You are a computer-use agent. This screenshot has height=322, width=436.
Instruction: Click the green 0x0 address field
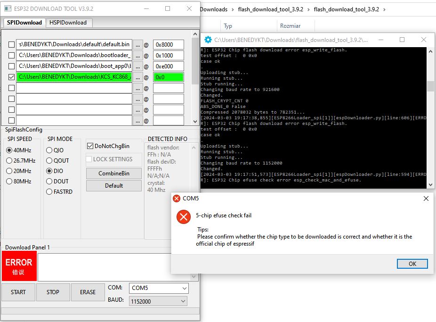coord(168,77)
